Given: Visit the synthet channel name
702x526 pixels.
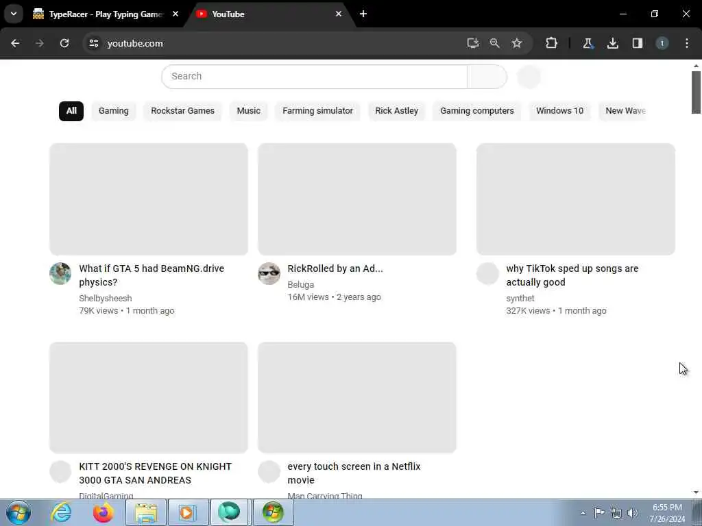Looking at the screenshot, I should point(520,299).
